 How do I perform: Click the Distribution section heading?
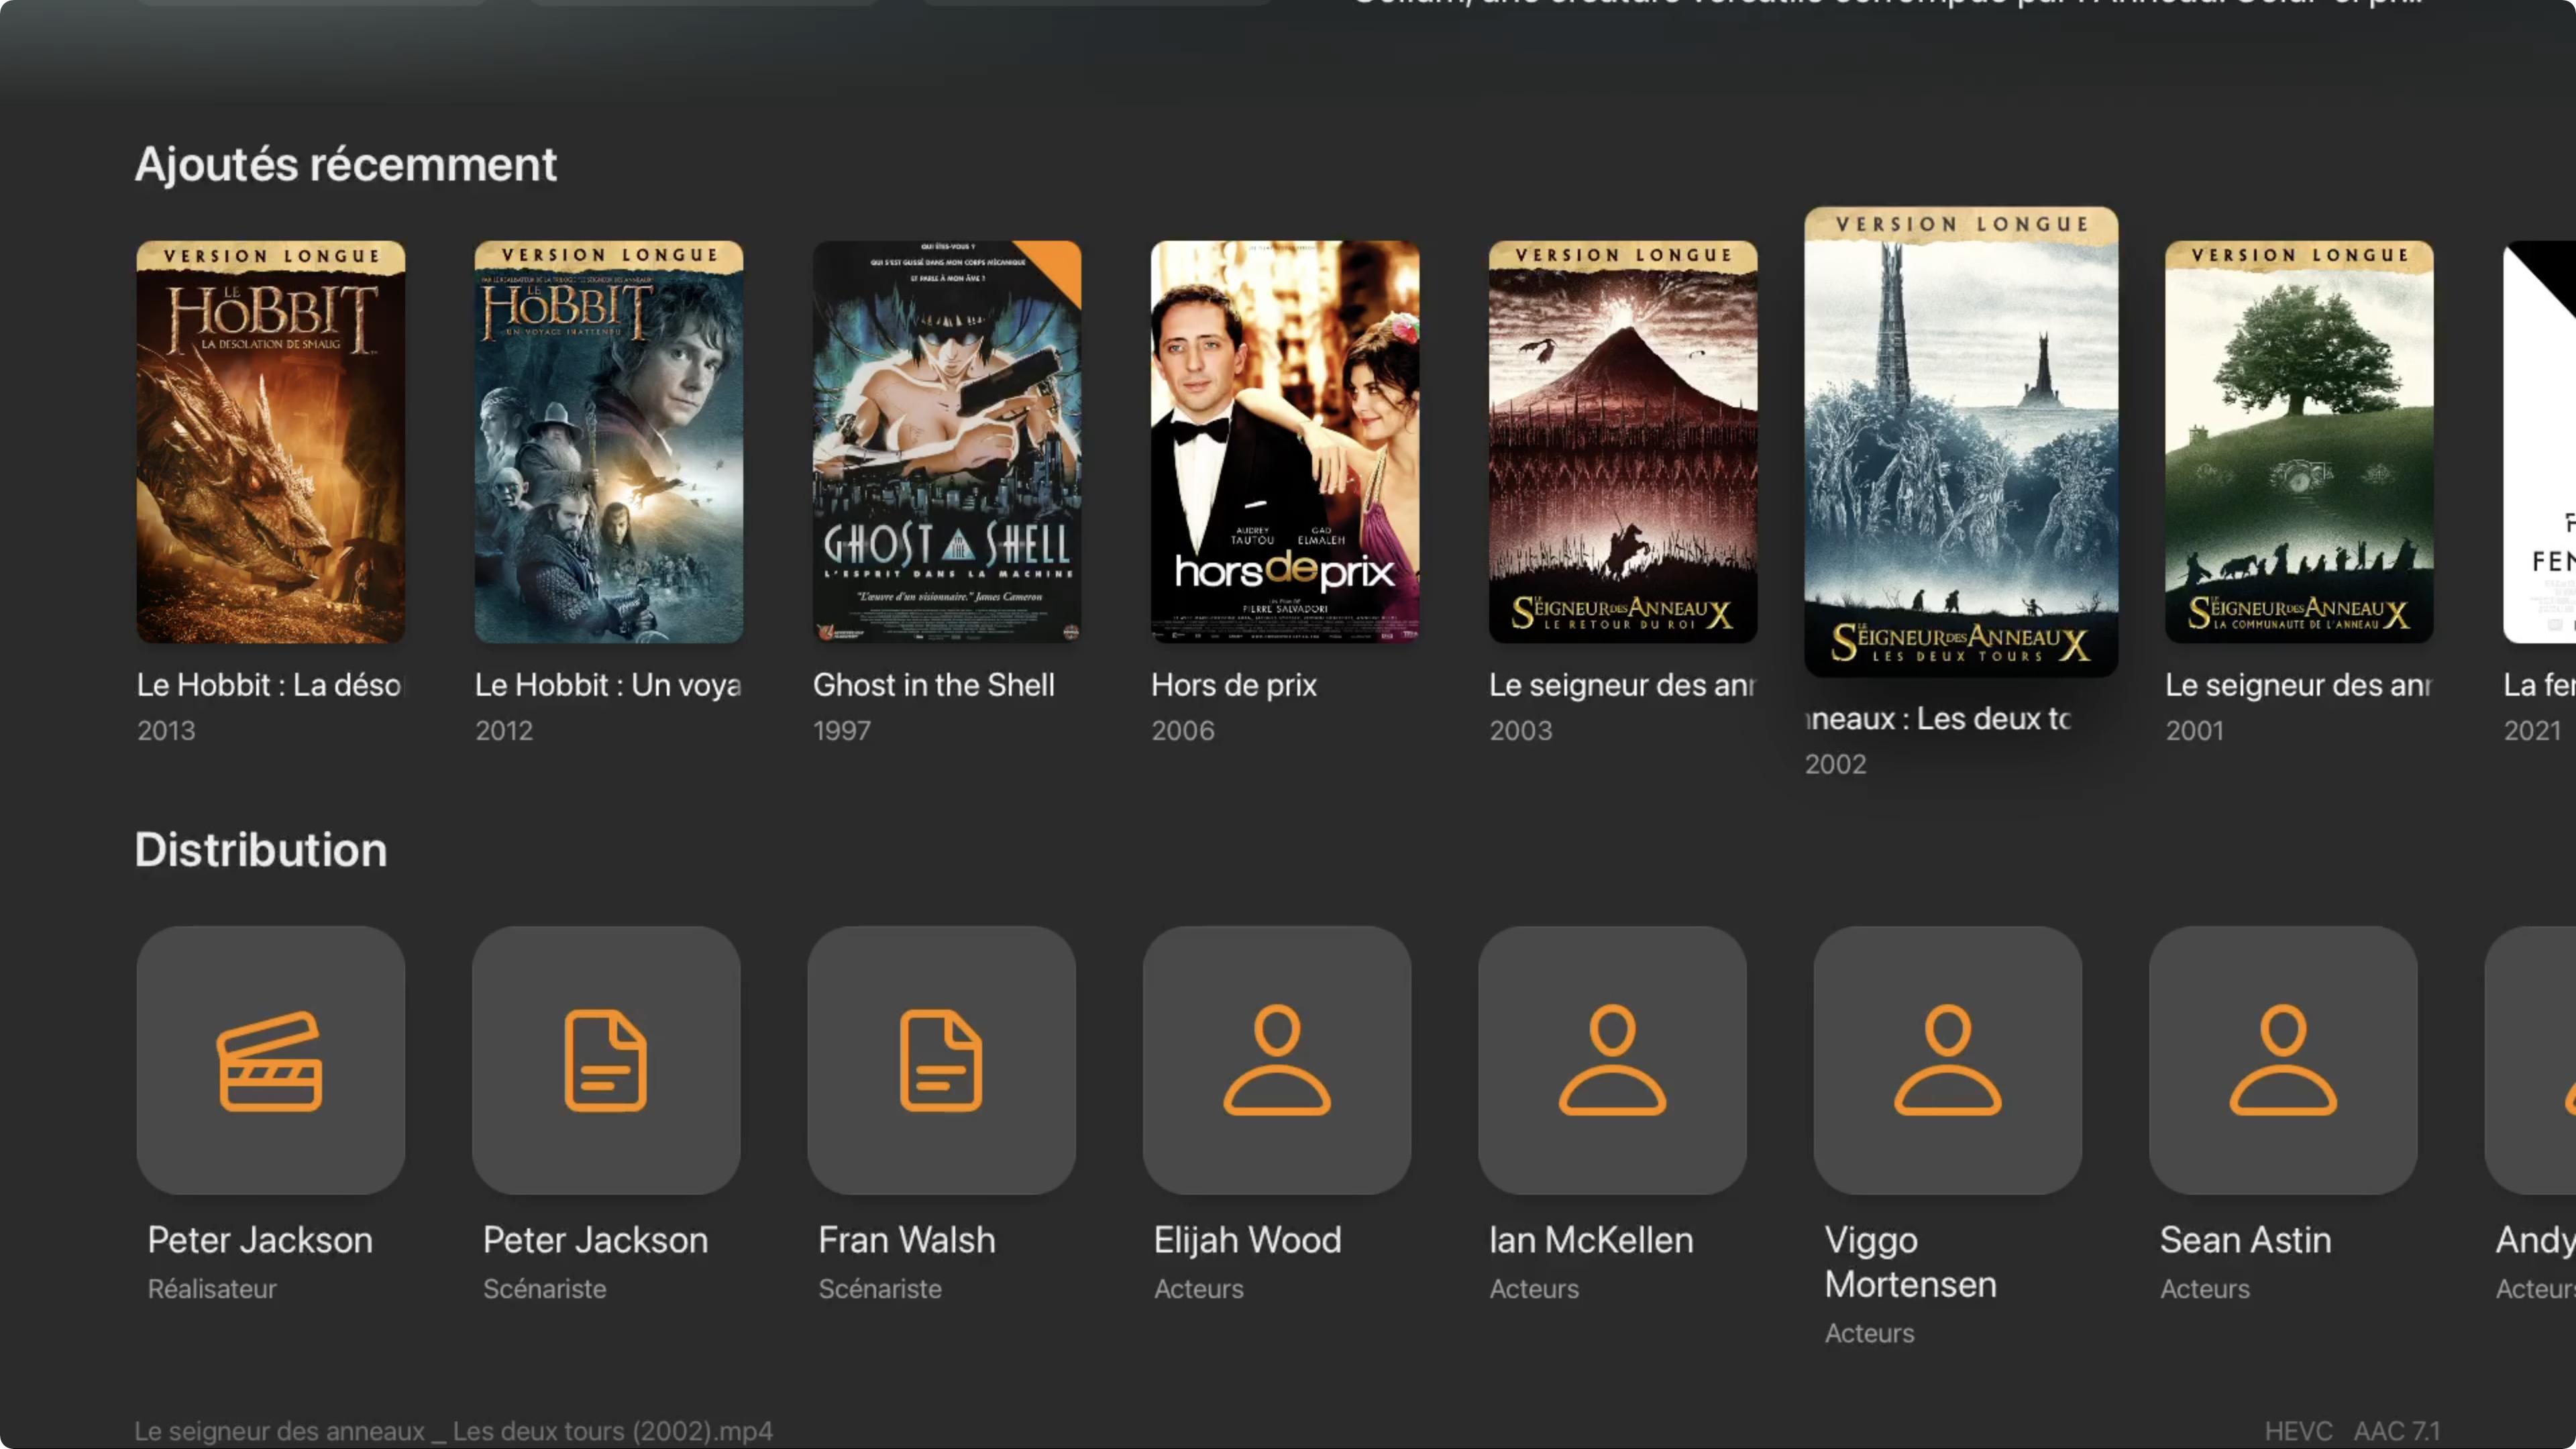pyautogui.click(x=260, y=850)
